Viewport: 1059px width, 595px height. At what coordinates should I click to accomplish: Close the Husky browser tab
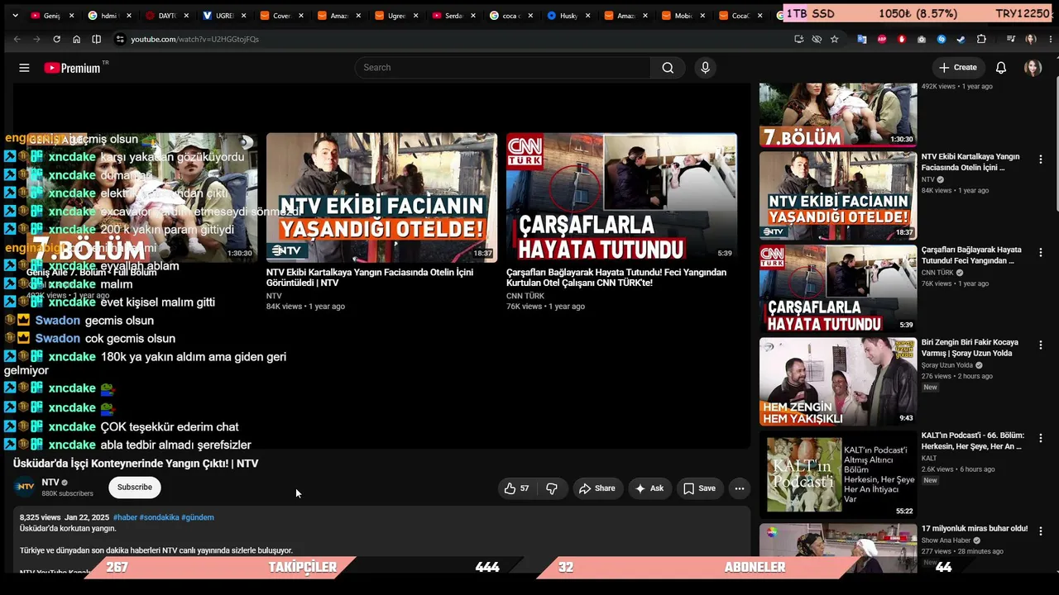pyautogui.click(x=588, y=16)
